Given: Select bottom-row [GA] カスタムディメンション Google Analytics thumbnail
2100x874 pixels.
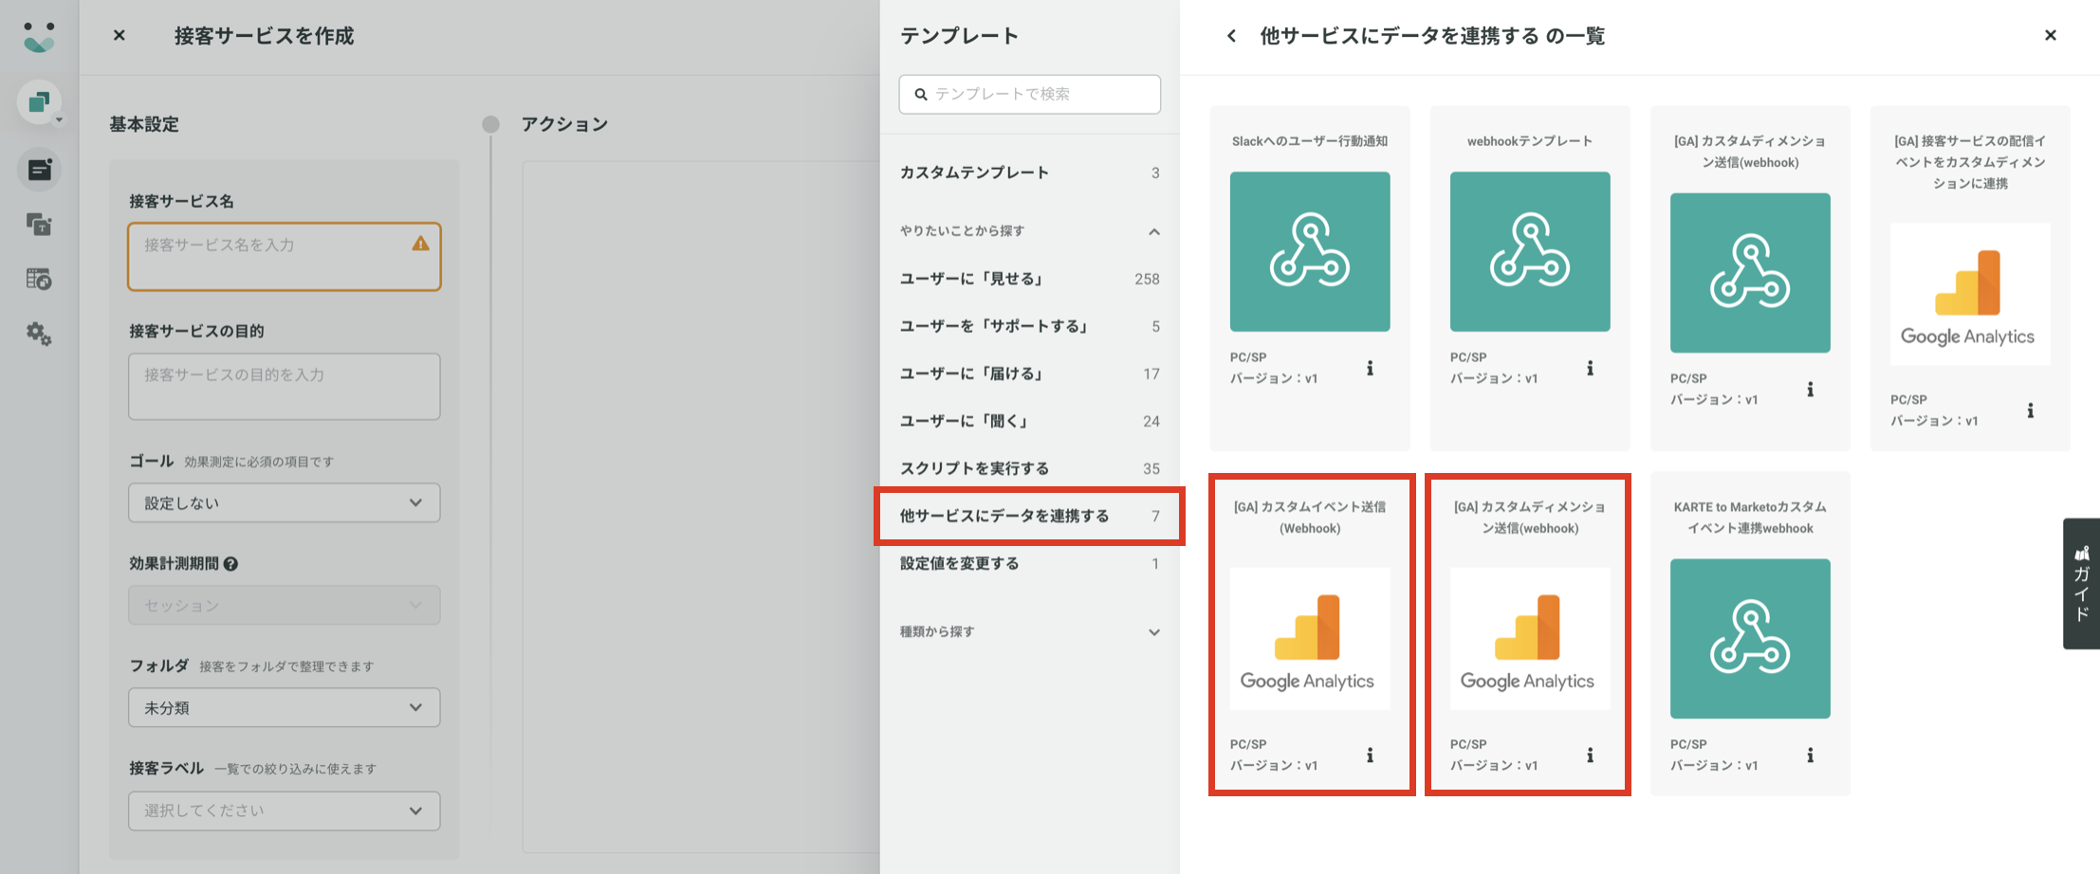Looking at the screenshot, I should coord(1530,638).
